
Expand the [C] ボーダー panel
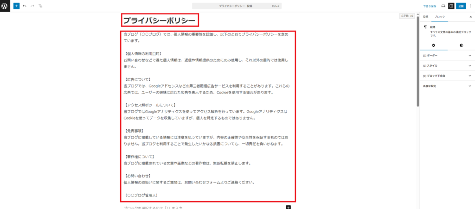pyautogui.click(x=447, y=55)
